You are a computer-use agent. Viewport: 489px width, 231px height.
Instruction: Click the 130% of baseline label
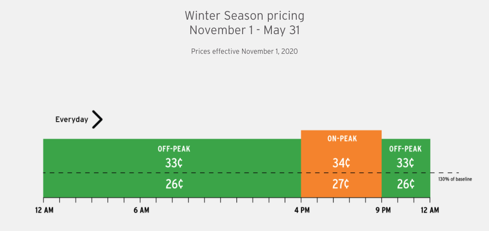pos(455,179)
